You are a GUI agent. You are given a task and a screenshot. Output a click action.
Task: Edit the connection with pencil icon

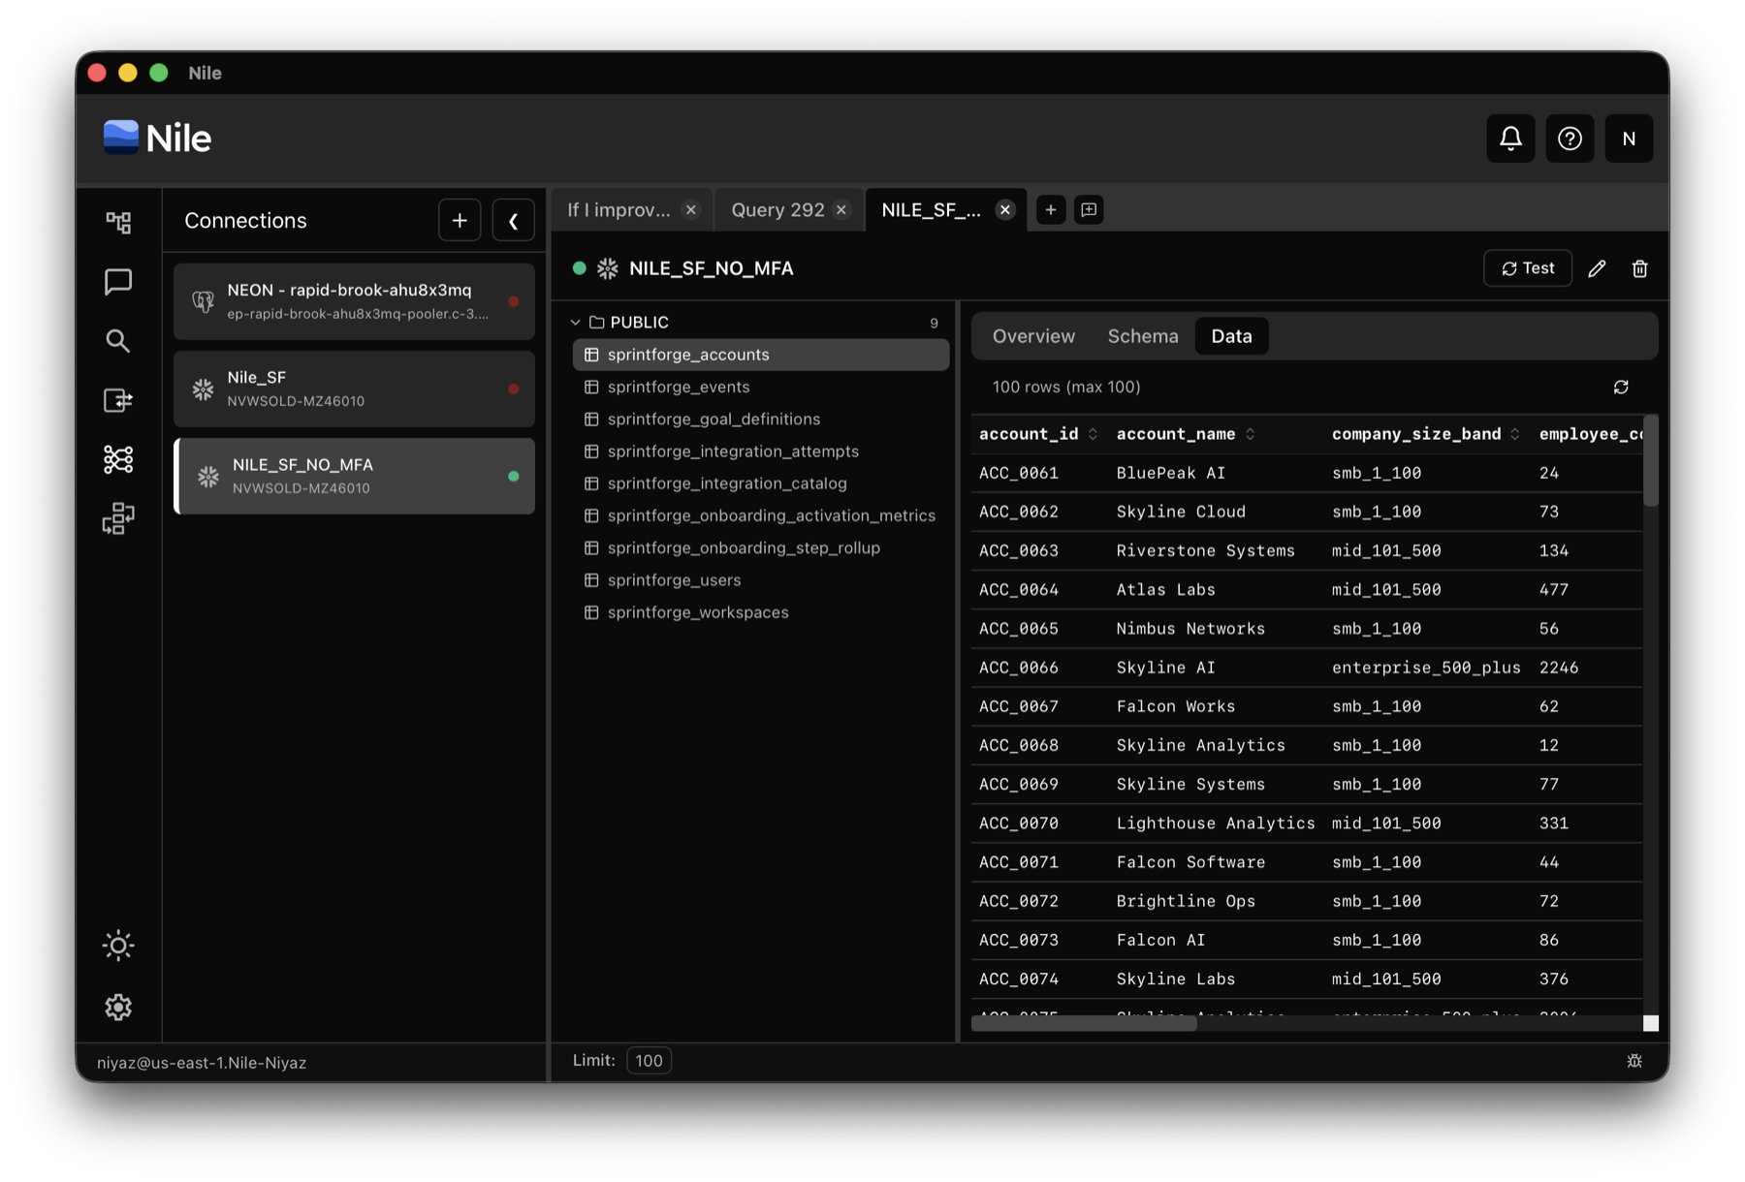[x=1597, y=268]
